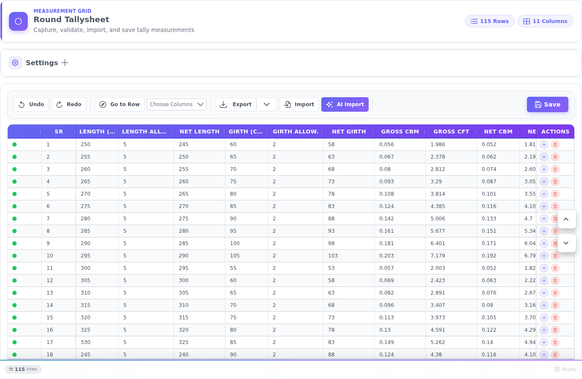Click the SR column header
Image resolution: width=582 pixels, height=379 pixels.
pyautogui.click(x=59, y=132)
